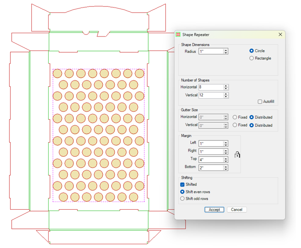Increase the Left margin spinner

[226, 142]
